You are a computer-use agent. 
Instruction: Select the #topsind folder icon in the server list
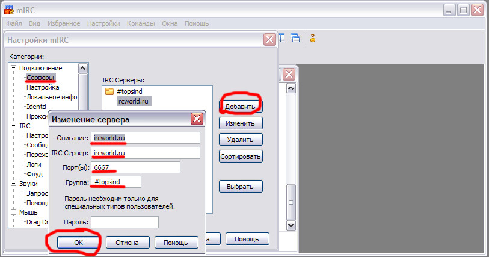click(x=109, y=91)
